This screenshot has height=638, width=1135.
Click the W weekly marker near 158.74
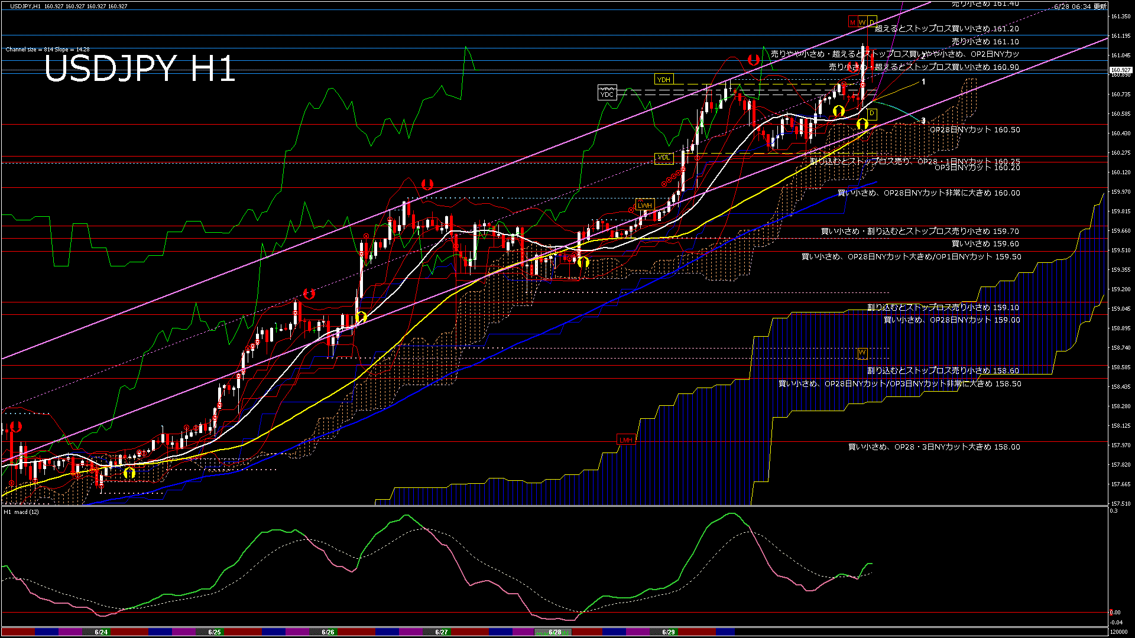(x=862, y=353)
